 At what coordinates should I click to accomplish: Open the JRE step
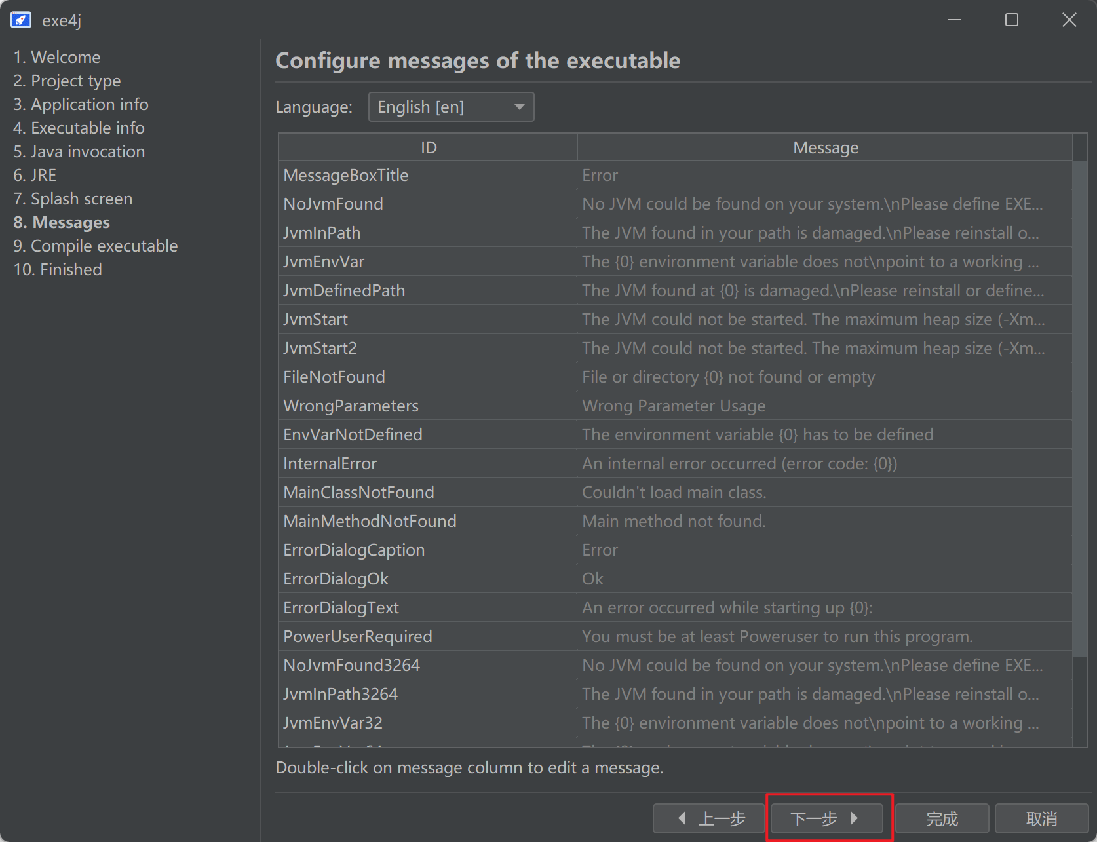(x=35, y=175)
